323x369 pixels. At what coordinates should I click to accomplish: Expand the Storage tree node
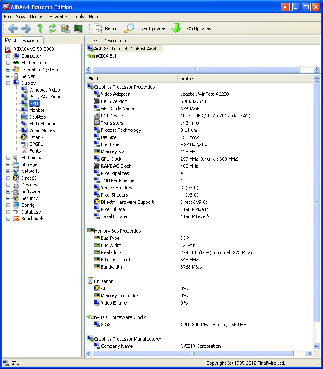pos(8,164)
